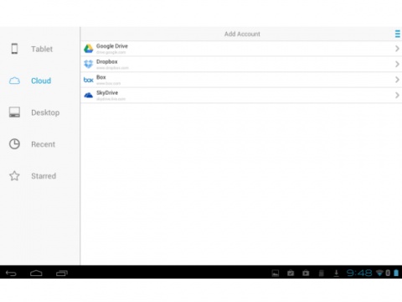Click the Cloud icon in sidebar

pyautogui.click(x=14, y=81)
